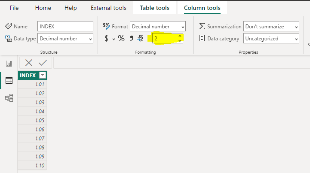
Task: Select the cell with value 1.04
Action: tap(32, 111)
